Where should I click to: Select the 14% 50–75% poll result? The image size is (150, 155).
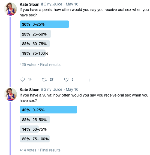[33, 129]
